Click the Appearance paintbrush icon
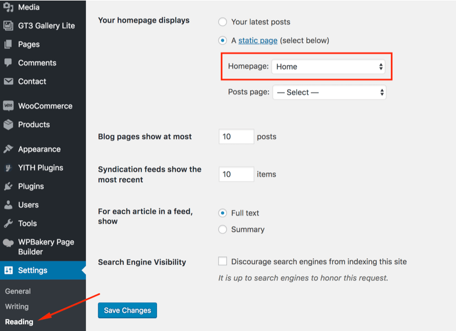Screen dimensions: 456x331 pos(8,149)
